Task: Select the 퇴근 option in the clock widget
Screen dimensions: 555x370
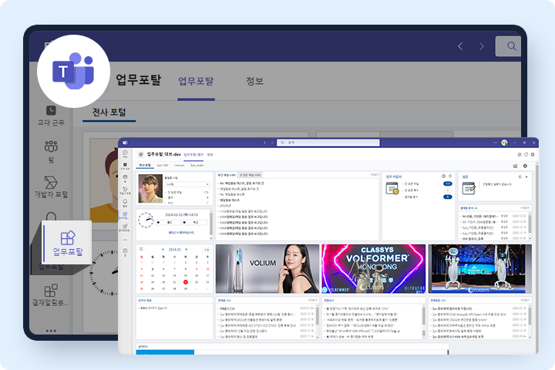Action: click(195, 222)
